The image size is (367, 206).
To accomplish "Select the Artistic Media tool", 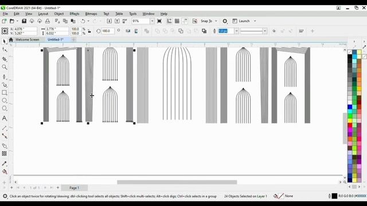I will (4, 85).
